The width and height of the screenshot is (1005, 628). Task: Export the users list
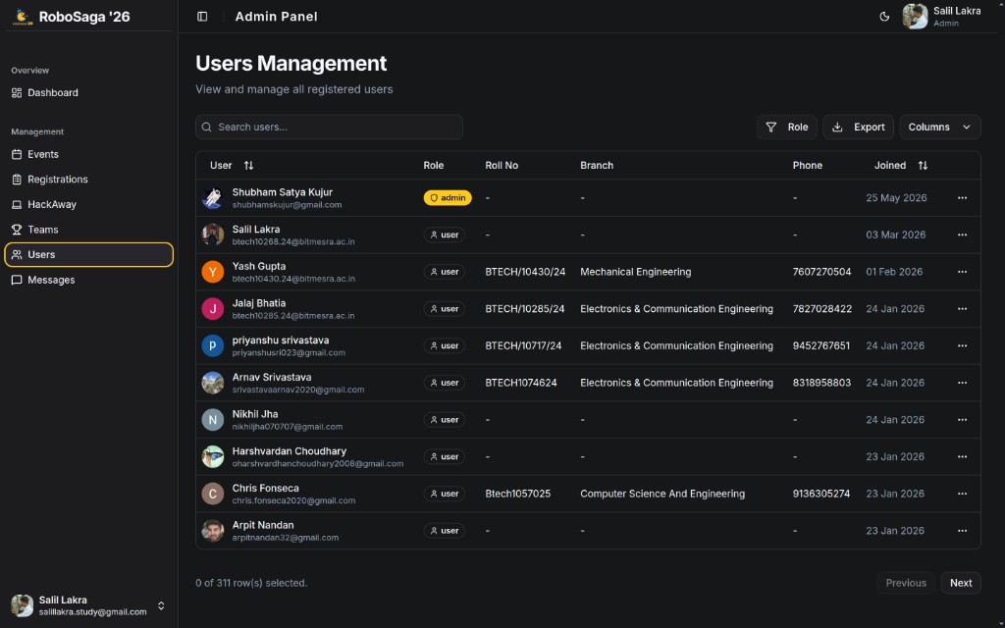[x=858, y=127]
